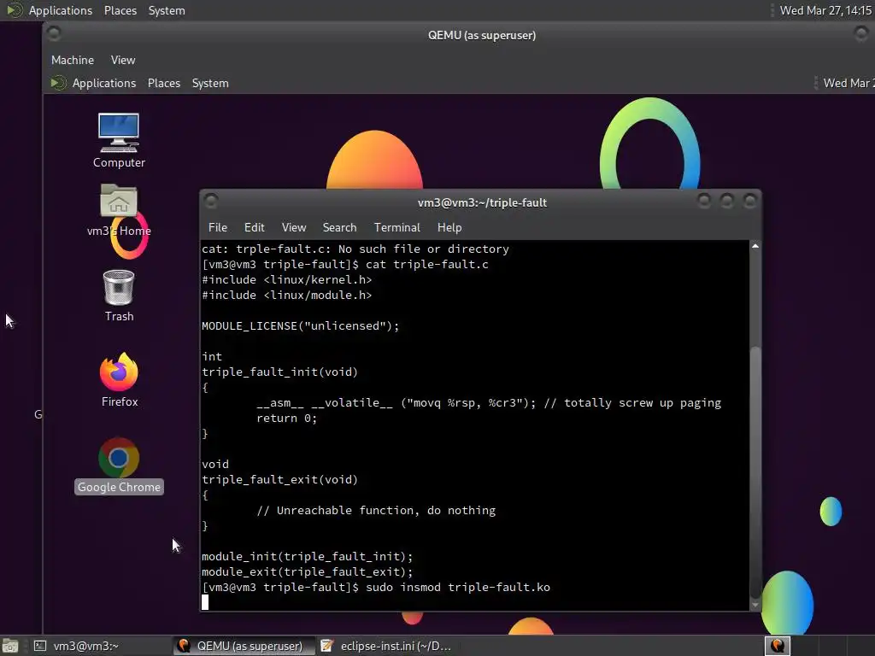Open the Trash desktop icon
Screen dimensions: 875x656
[119, 296]
